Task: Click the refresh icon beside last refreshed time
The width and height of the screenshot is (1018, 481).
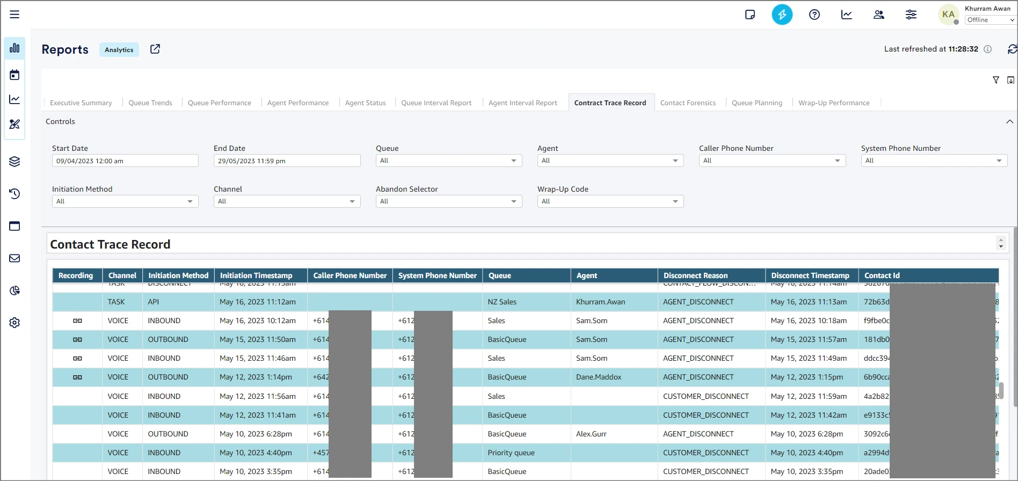Action: (1012, 49)
